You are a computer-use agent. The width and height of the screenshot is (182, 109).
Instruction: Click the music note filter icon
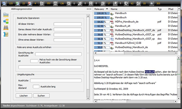80,3
